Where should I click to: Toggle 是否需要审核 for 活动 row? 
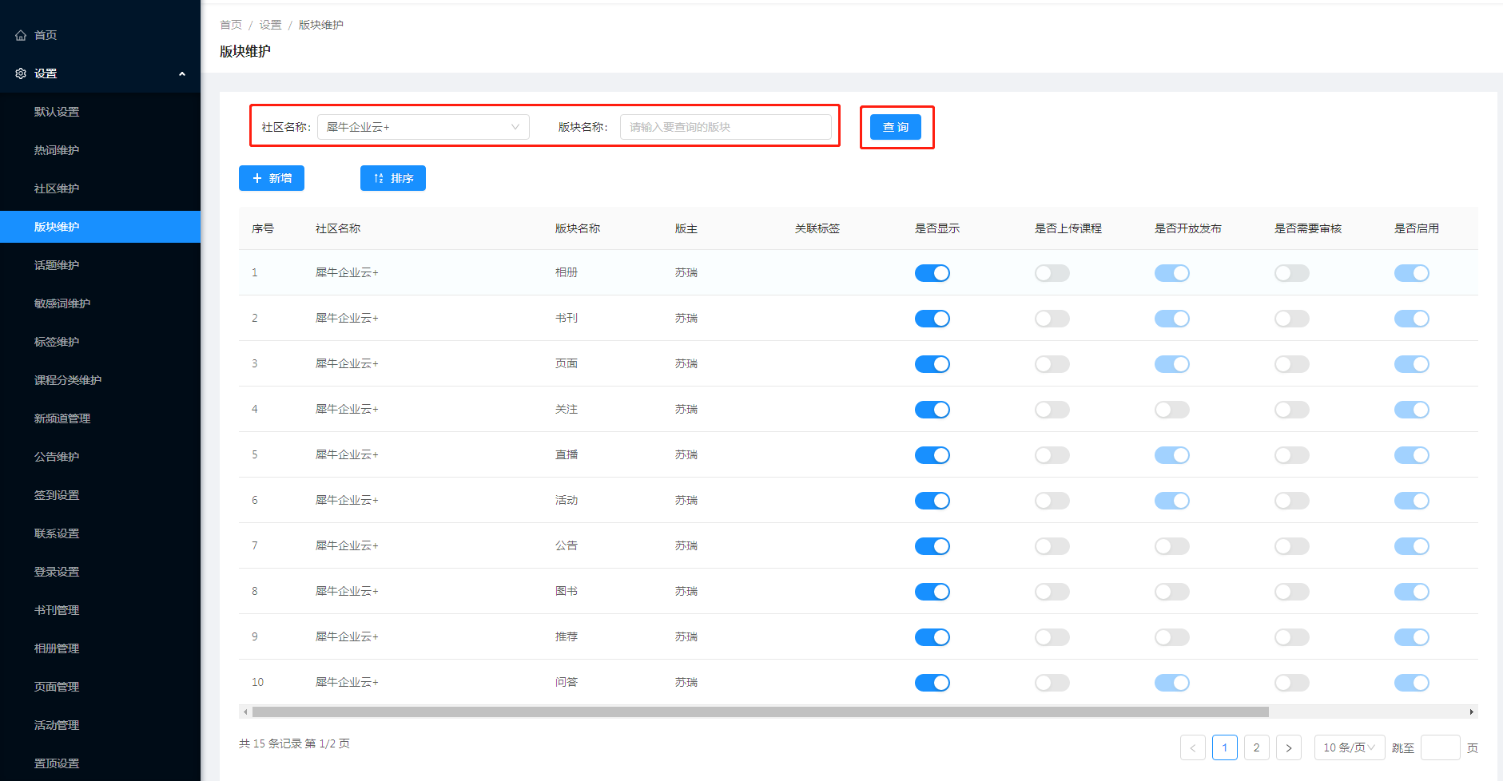pos(1292,501)
